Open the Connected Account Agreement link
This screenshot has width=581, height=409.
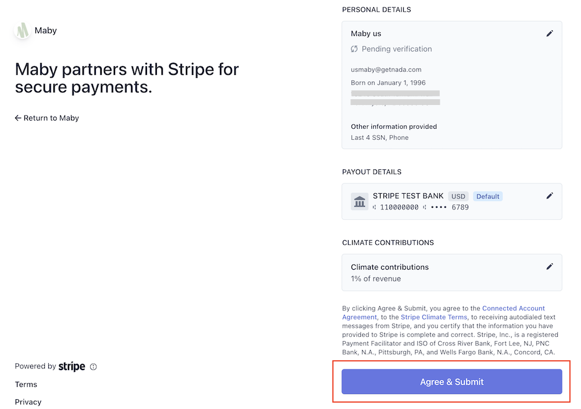tap(443, 313)
